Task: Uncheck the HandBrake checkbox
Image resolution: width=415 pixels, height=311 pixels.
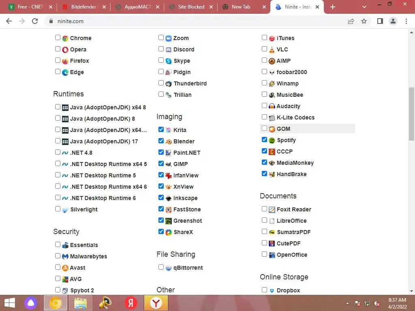Action: tap(264, 173)
